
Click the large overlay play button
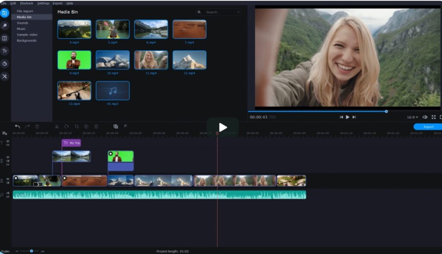click(223, 127)
